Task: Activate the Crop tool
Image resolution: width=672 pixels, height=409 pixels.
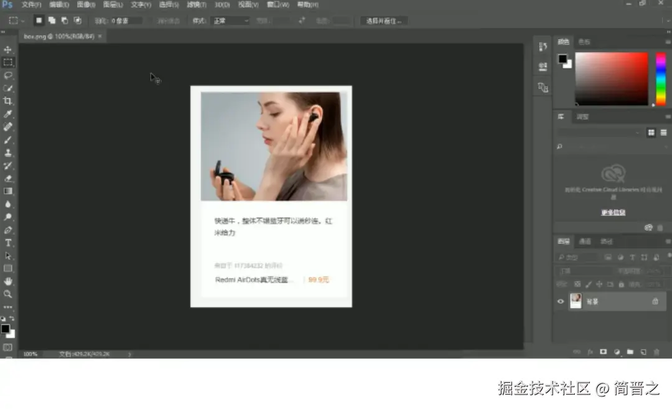Action: [8, 101]
